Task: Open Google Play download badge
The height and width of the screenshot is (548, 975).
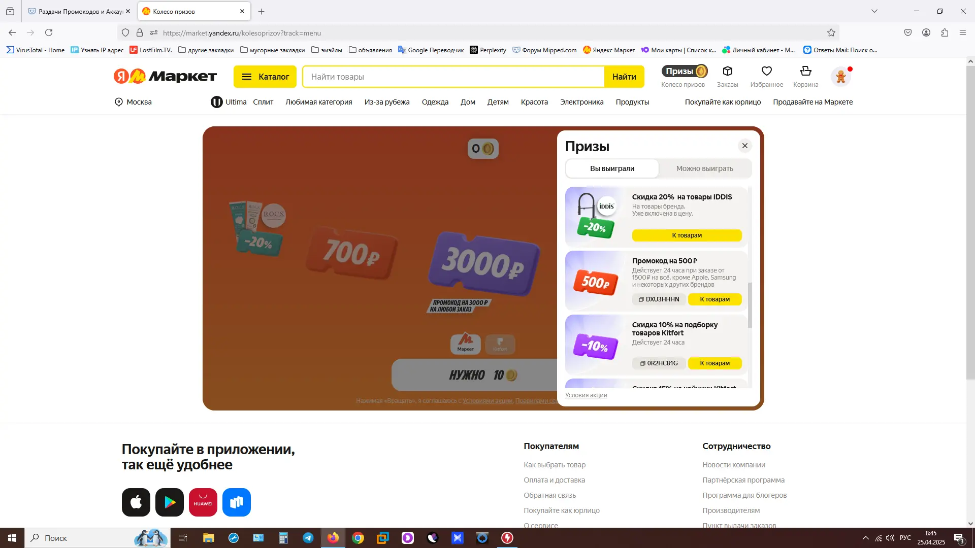Action: [170, 502]
